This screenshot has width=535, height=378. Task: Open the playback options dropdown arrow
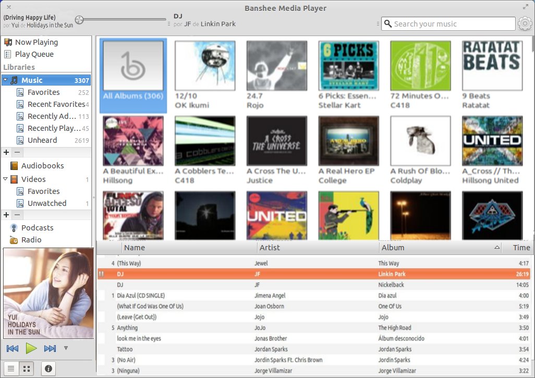click(66, 348)
